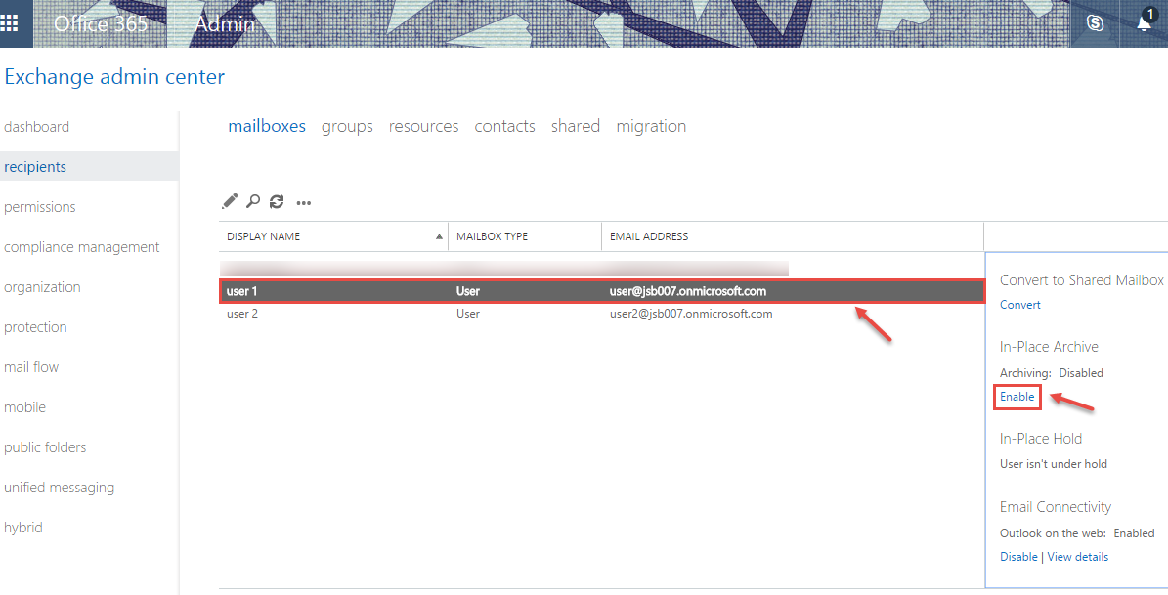Viewport: 1168px width, 595px height.
Task: Click the Exchange admin center title
Action: click(x=114, y=77)
